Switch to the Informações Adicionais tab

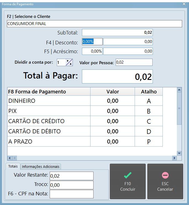pyautogui.click(x=41, y=166)
